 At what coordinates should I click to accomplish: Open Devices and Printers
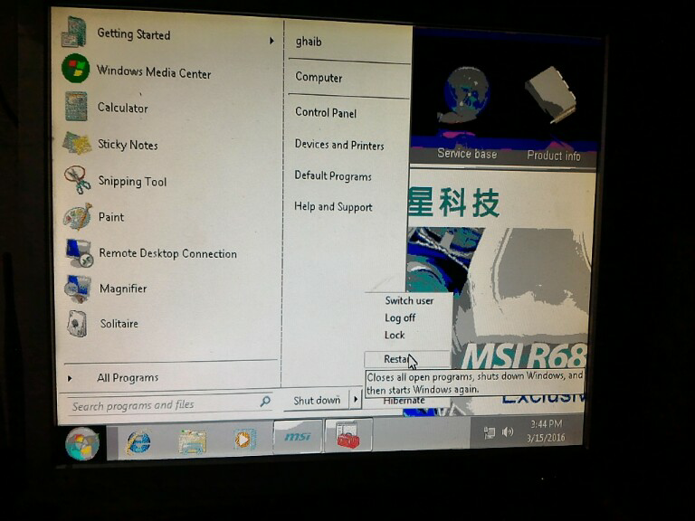click(339, 145)
